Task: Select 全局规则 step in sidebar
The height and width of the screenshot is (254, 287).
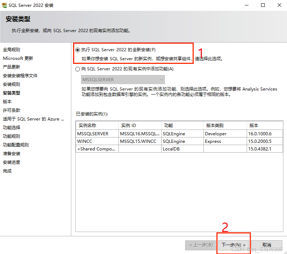Action: 12,50
